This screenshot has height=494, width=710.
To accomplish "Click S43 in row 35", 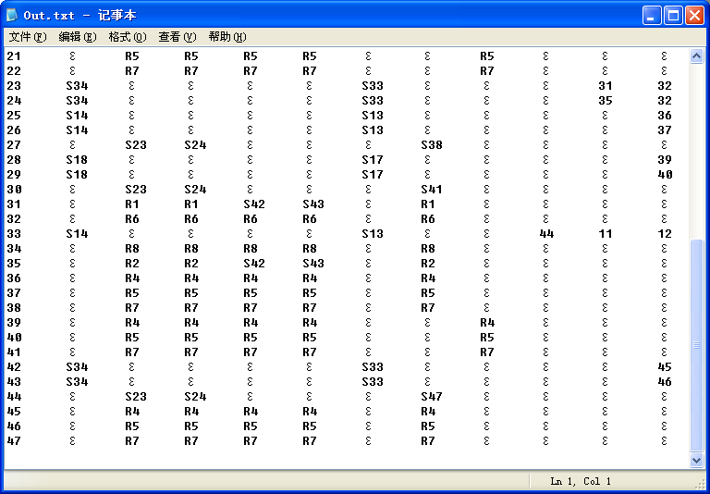I will (x=313, y=264).
